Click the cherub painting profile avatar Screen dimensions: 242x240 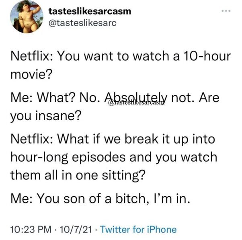pos(27,16)
